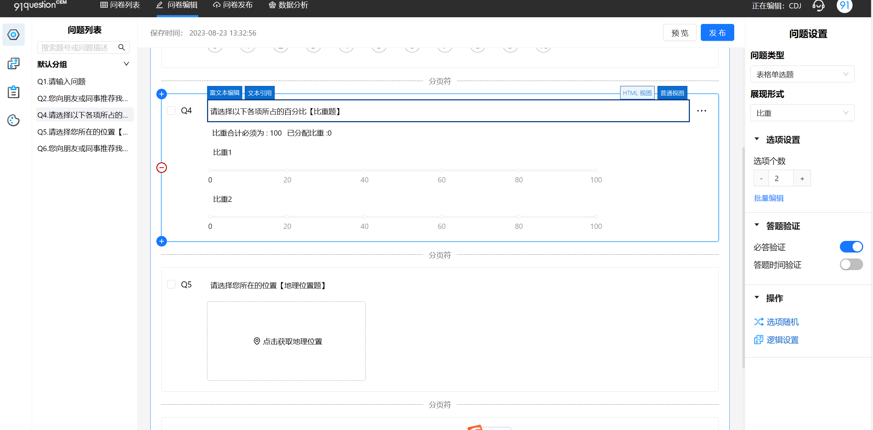Open the logic flow sidebar icon
This screenshot has height=430, width=873.
(x=13, y=63)
